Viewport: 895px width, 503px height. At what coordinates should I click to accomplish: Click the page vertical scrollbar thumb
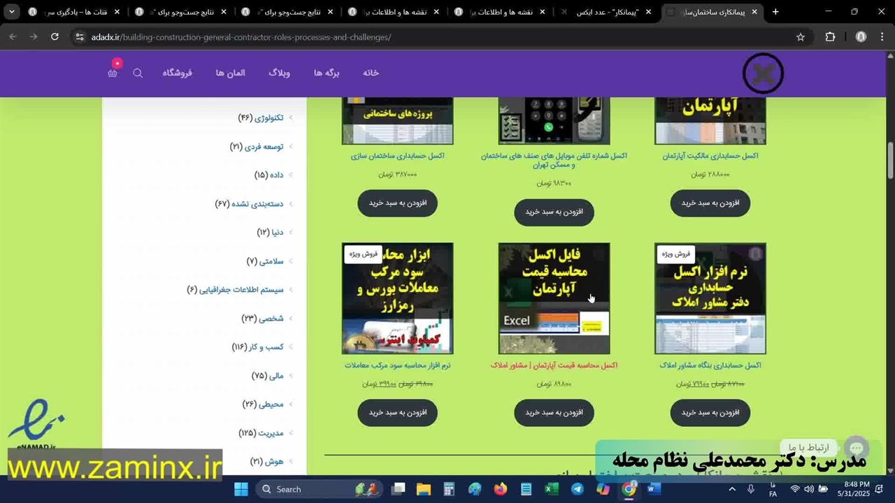(x=890, y=161)
